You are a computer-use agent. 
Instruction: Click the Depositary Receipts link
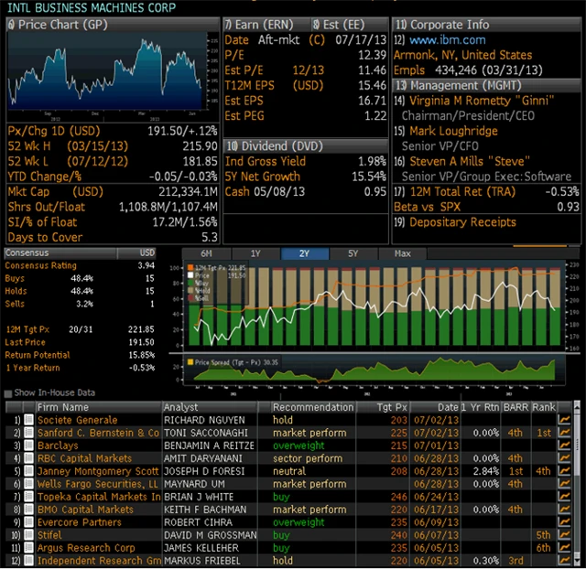tap(461, 222)
